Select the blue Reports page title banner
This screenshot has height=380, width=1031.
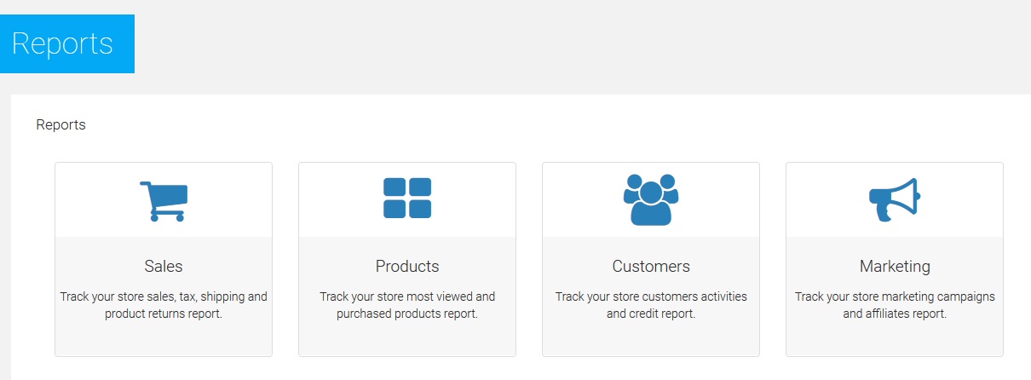66,43
